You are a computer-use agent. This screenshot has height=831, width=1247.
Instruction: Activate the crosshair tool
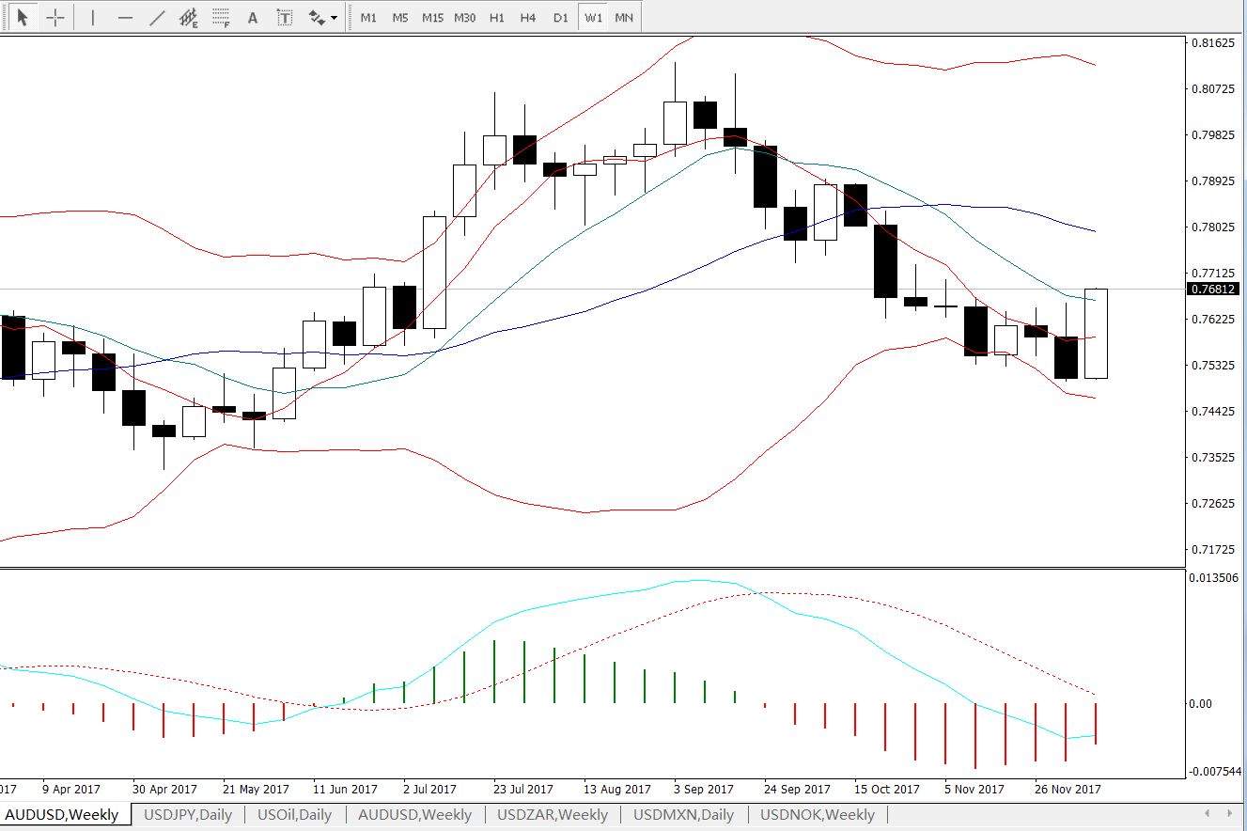point(56,17)
